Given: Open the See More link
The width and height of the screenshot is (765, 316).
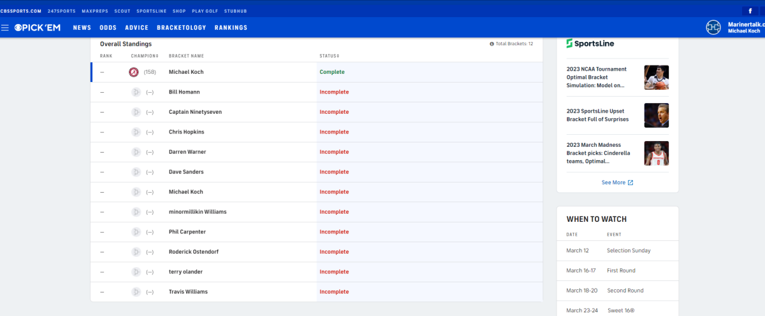Looking at the screenshot, I should pos(618,182).
